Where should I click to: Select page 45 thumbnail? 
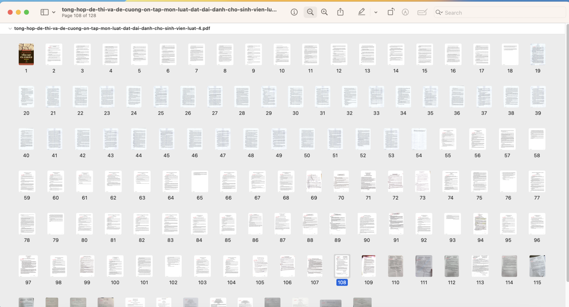pyautogui.click(x=166, y=139)
